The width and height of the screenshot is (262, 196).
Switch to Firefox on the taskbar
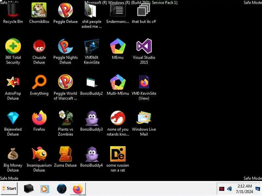(78, 189)
